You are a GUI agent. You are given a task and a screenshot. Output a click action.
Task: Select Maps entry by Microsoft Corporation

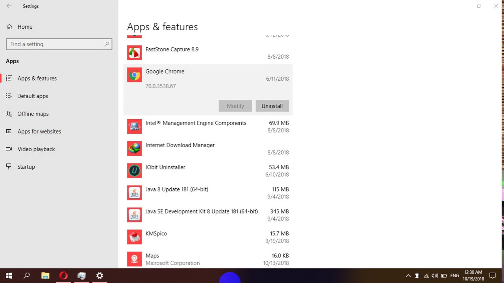208,259
